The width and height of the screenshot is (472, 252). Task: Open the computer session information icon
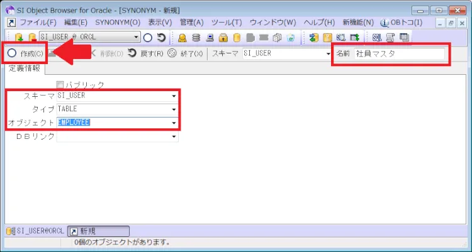pyautogui.click(x=210, y=38)
